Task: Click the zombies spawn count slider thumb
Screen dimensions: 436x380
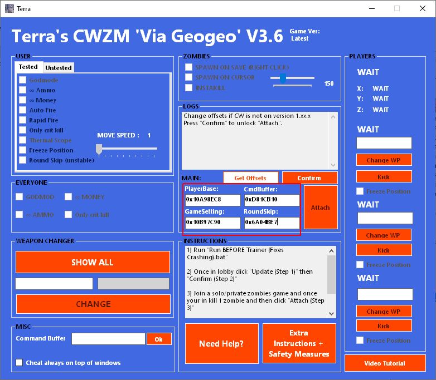Action: pos(283,78)
